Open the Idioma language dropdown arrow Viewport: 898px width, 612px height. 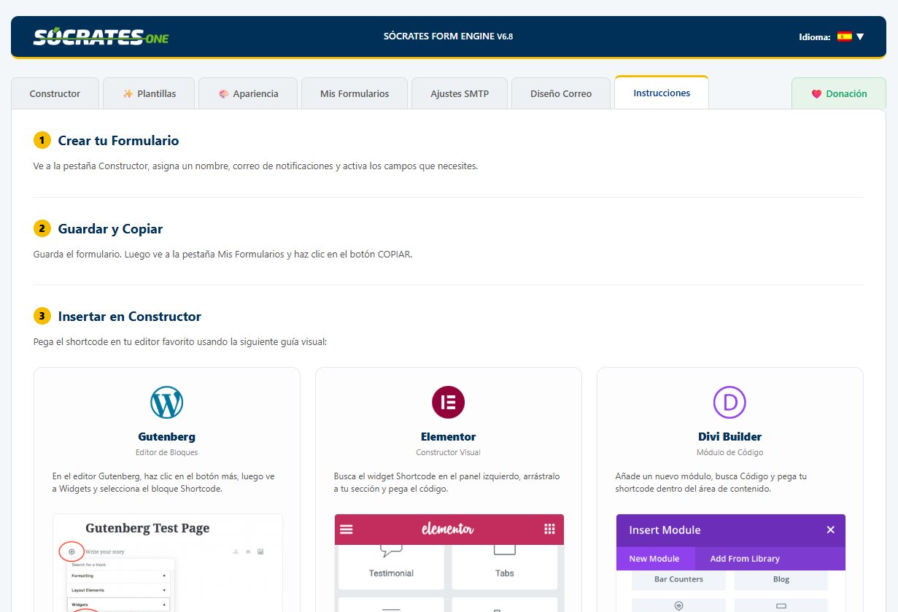[x=860, y=36]
